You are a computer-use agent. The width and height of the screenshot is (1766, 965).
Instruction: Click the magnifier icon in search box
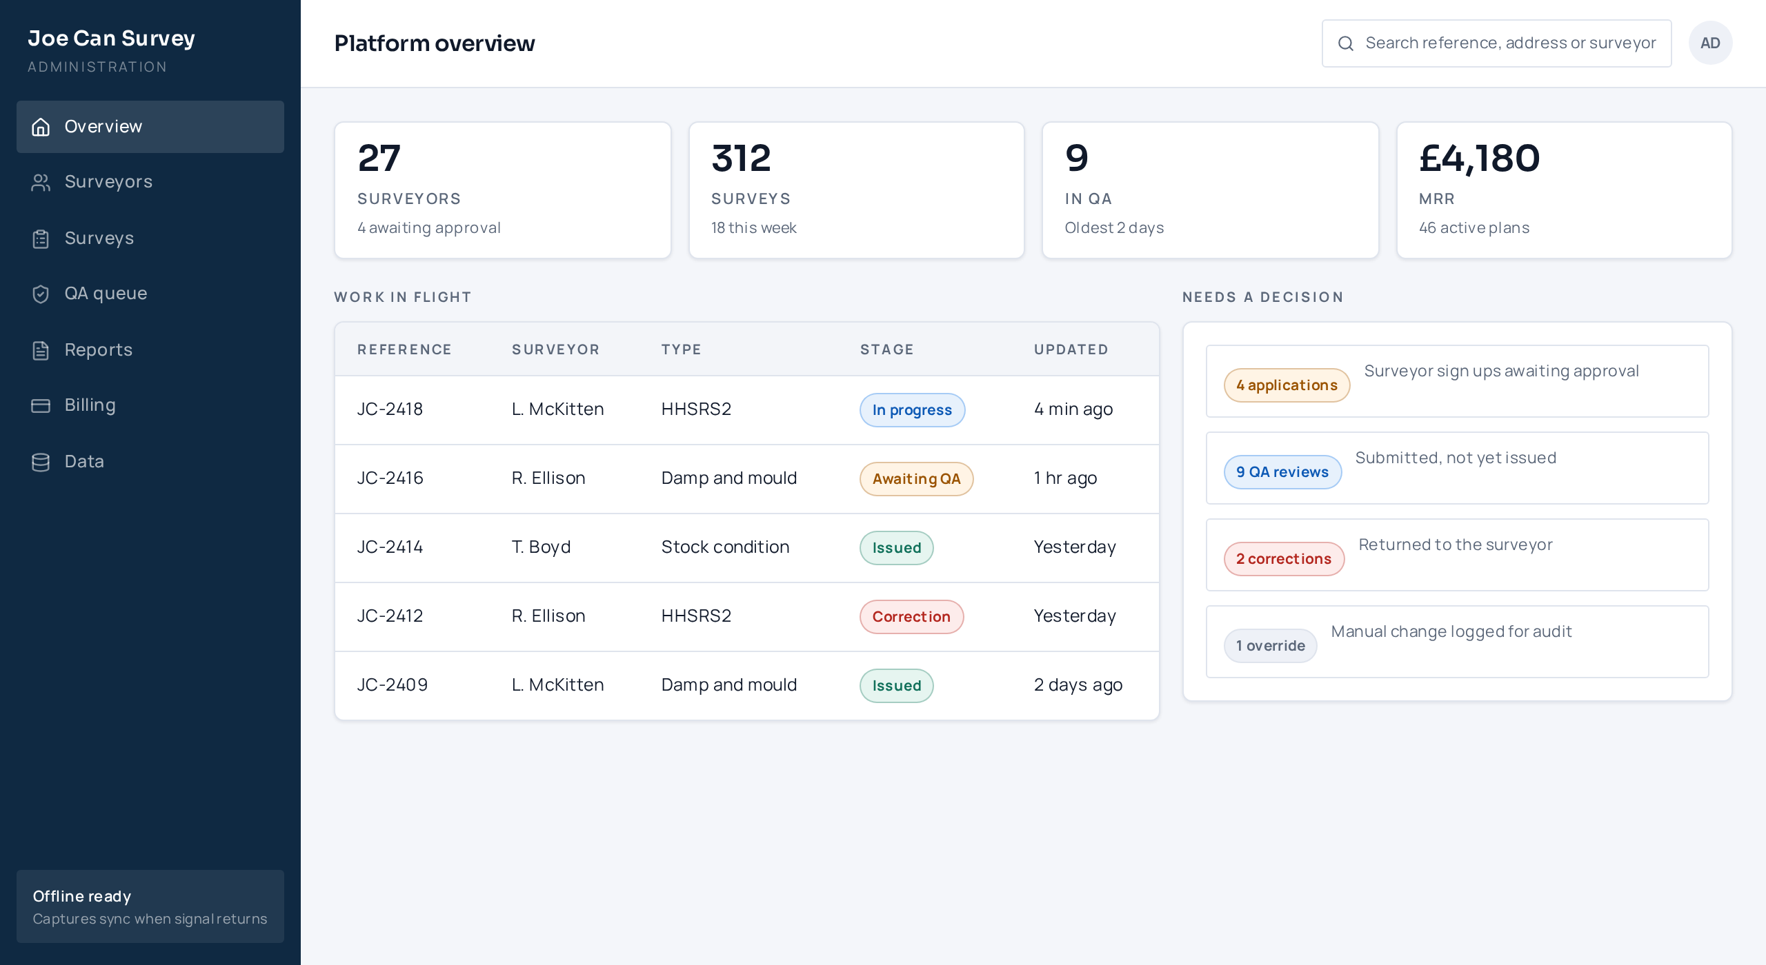coord(1345,43)
